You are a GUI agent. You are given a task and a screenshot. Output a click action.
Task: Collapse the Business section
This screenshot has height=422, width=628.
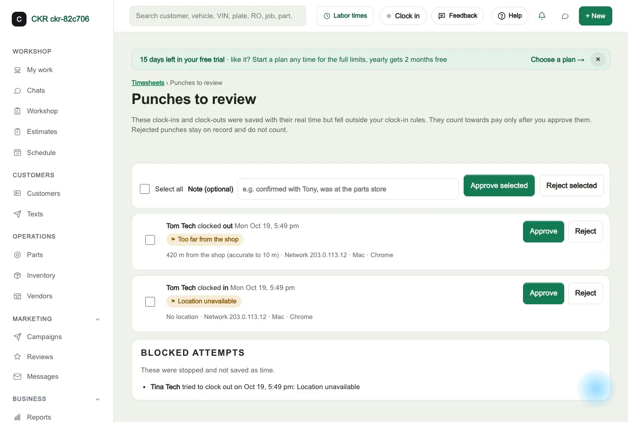tap(97, 399)
